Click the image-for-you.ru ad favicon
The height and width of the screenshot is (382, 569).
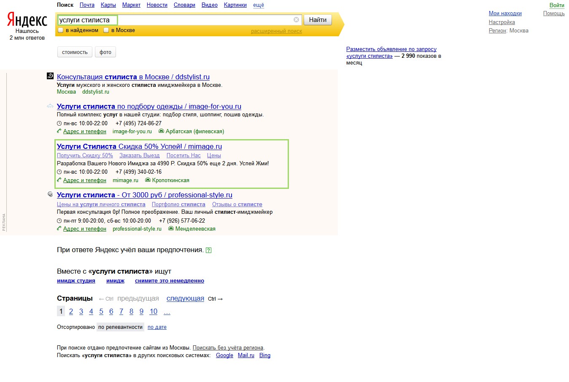50,106
